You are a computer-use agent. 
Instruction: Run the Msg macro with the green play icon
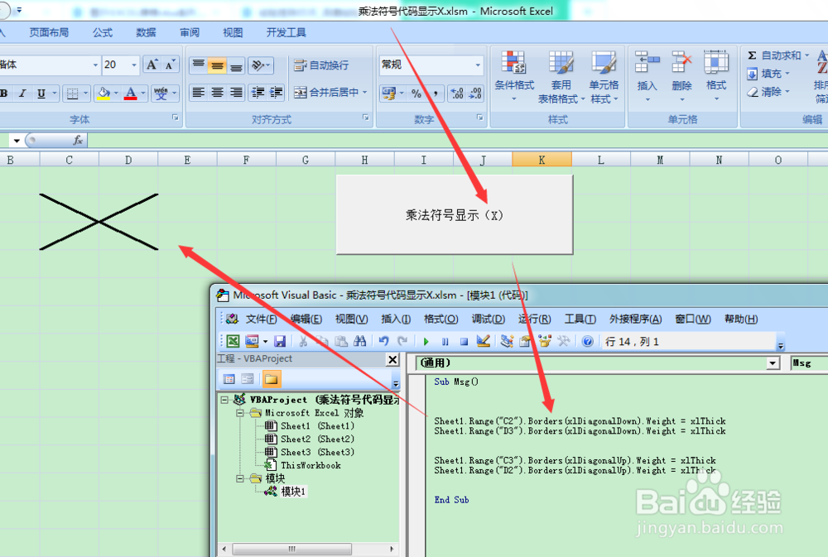[x=426, y=341]
